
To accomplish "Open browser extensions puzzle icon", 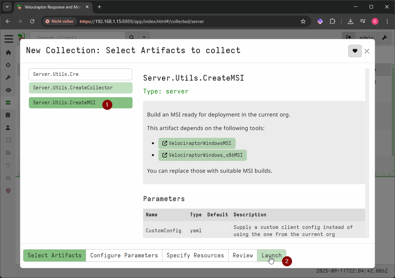I will coord(333,21).
